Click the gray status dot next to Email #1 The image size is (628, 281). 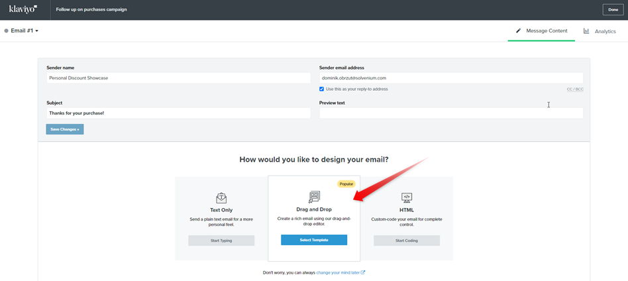(x=7, y=30)
